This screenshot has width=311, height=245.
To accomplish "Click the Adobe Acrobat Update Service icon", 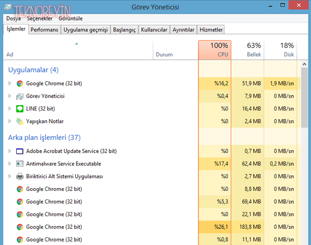I will pos(20,151).
